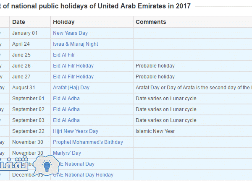Visit the Hijri New Years Day link
The height and width of the screenshot is (182, 252).
coord(76,131)
